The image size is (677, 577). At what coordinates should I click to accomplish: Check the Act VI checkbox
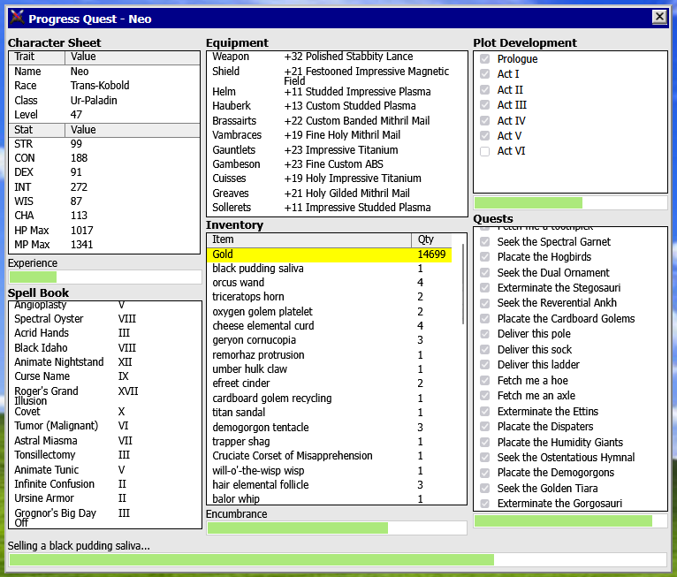[485, 151]
